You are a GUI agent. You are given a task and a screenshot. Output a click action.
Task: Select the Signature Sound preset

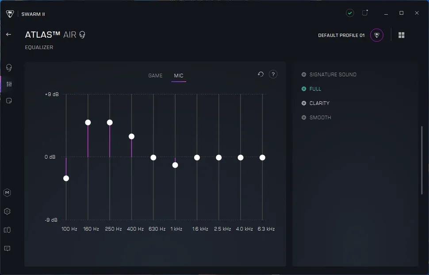(x=332, y=75)
